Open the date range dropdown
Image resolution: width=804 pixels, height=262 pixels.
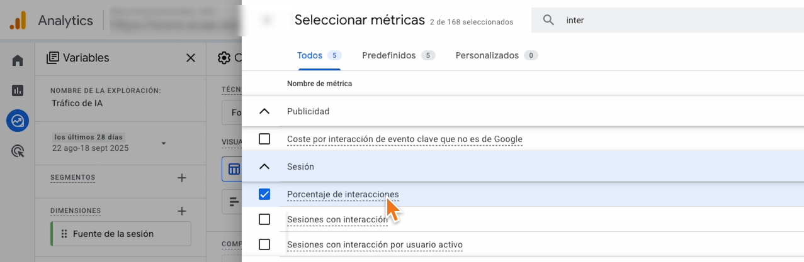tap(164, 143)
